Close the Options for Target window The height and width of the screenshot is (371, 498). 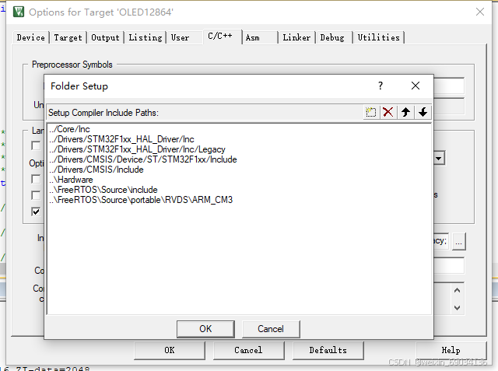coord(480,12)
